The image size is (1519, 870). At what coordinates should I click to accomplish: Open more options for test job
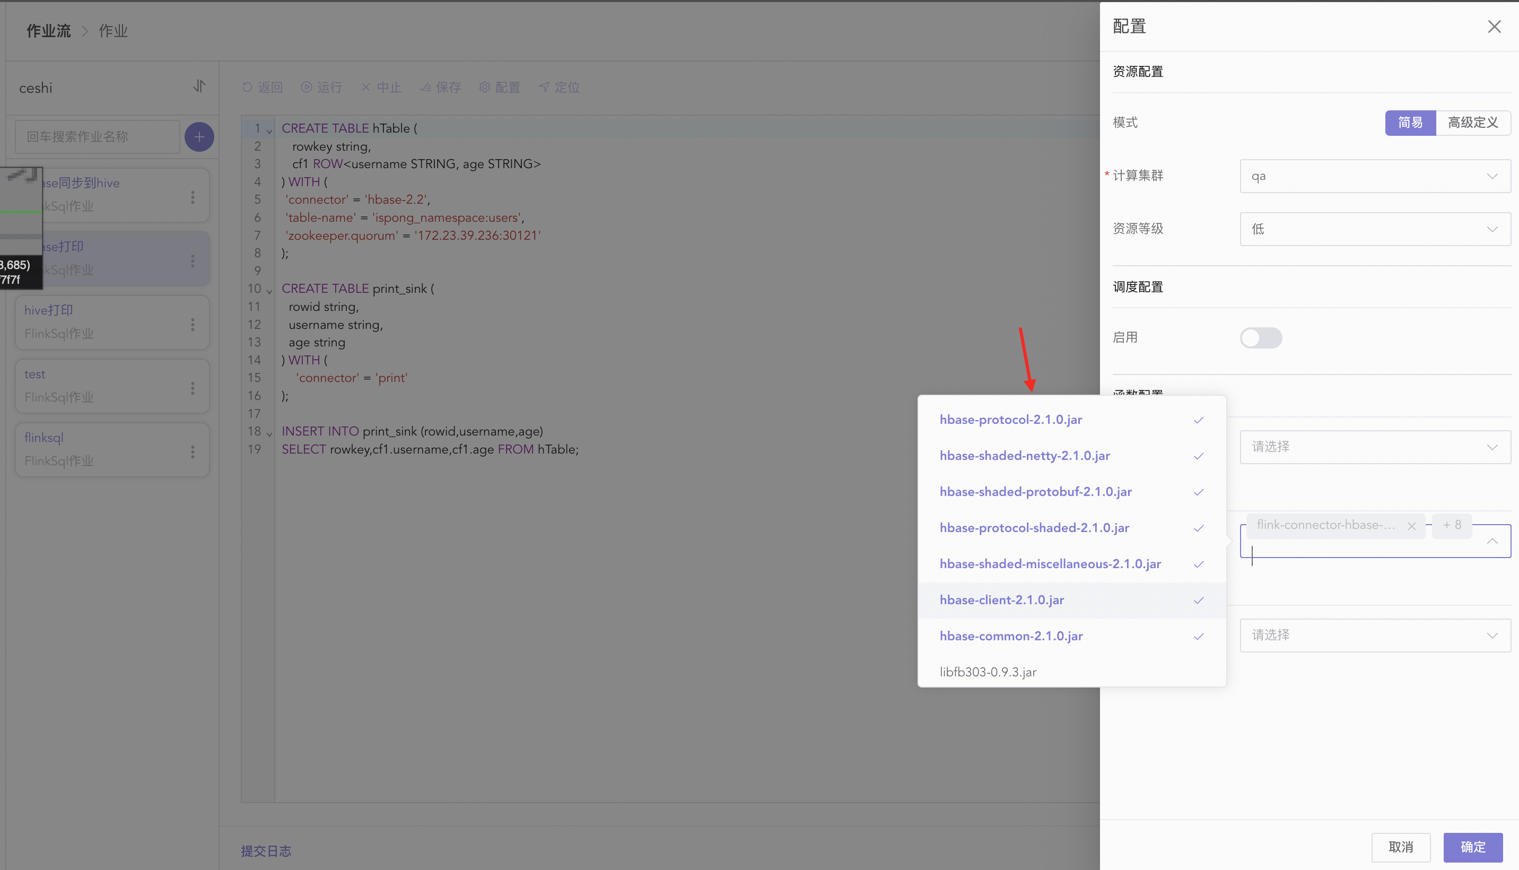(193, 388)
